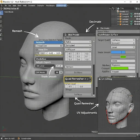Image resolution: width=140 pixels, height=140 pixels.
Task: Toggle first visibility circle on Corcord row
Action: coord(135,16)
